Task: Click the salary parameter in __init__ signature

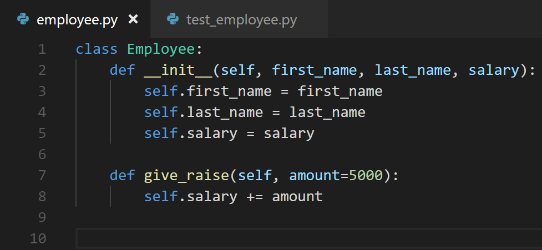Action: 494,70
